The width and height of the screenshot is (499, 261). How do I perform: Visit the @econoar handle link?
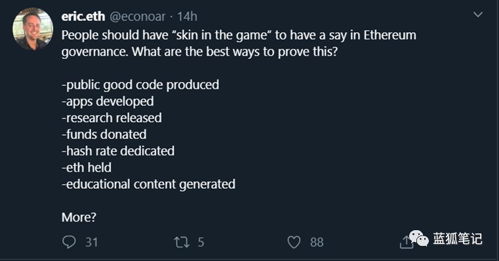click(138, 16)
